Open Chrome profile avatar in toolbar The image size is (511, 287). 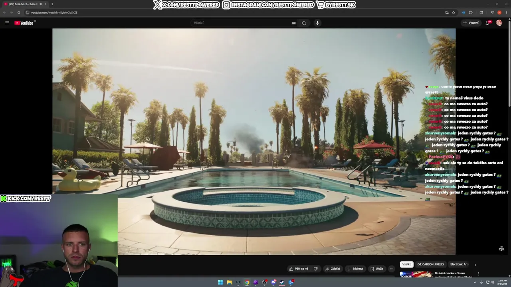(x=499, y=12)
